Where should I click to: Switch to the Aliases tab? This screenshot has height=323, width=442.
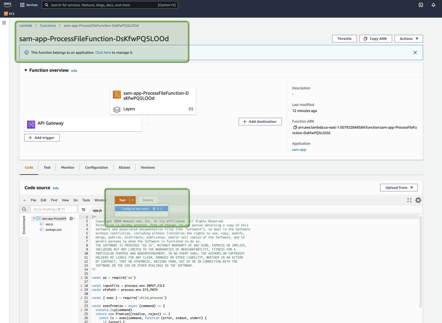click(x=124, y=167)
